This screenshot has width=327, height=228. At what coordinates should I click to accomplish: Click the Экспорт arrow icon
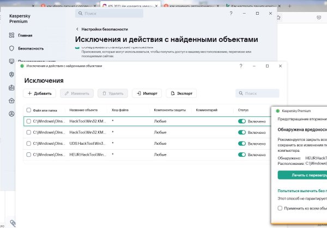(x=172, y=93)
